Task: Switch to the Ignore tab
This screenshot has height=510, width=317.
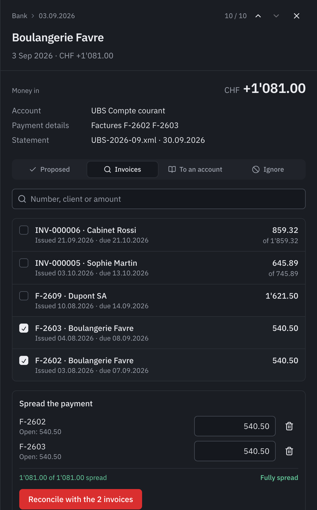Action: pos(268,169)
